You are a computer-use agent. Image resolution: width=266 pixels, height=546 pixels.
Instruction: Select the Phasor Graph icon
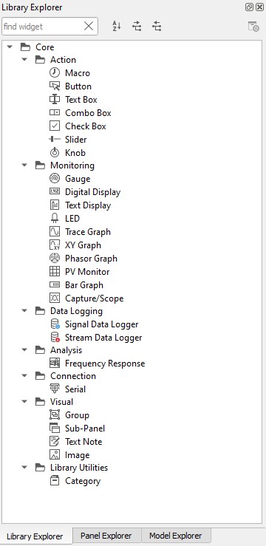coord(55,259)
